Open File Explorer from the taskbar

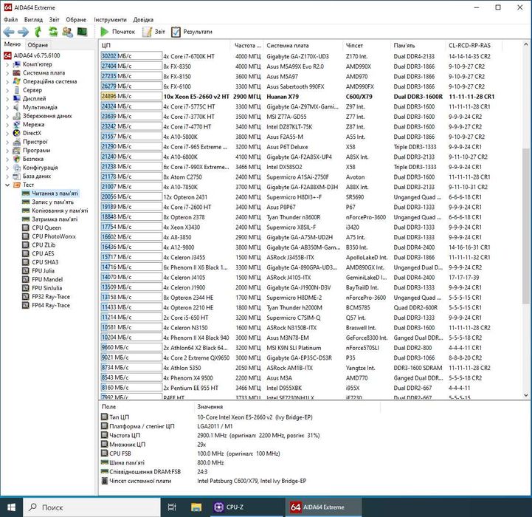[x=197, y=507]
